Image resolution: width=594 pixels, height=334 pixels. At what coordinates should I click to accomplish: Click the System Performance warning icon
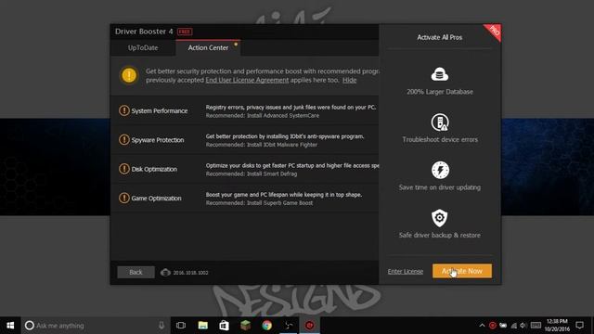123,110
